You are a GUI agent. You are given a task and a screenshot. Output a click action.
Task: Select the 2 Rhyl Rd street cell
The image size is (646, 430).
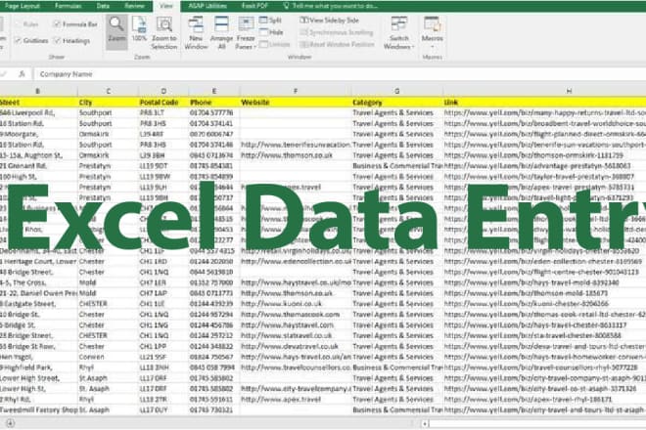39,399
